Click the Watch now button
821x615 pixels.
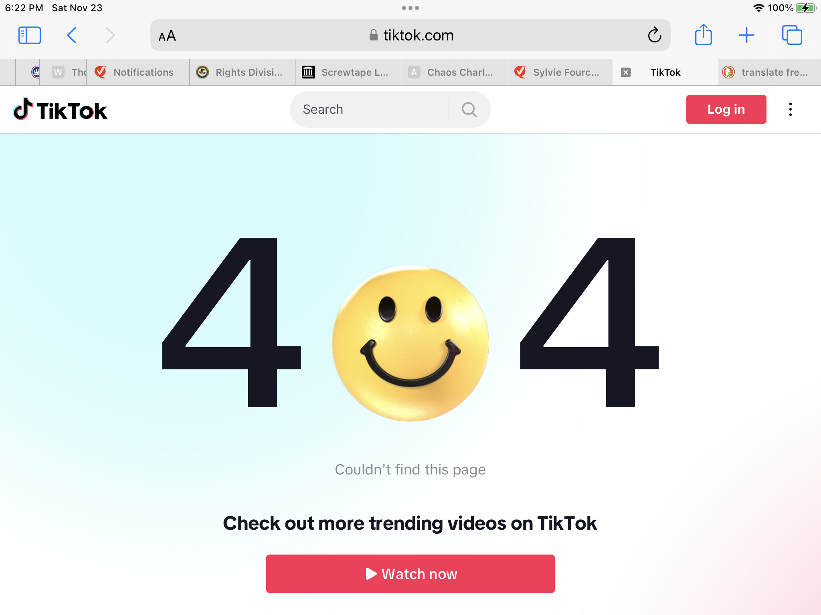(x=410, y=574)
